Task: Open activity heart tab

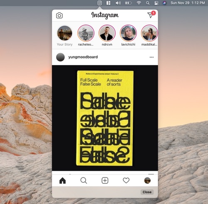Action: [126, 180]
